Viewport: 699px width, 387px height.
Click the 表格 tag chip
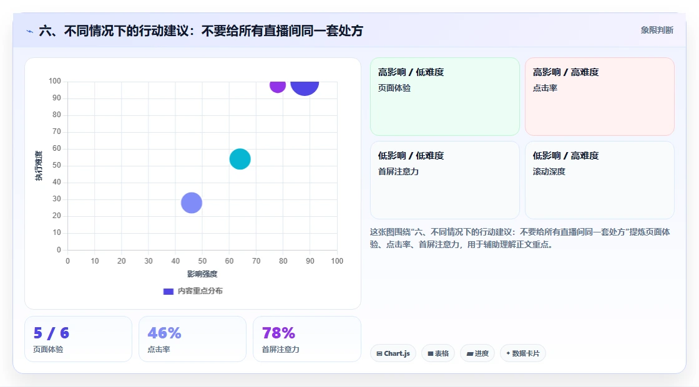pyautogui.click(x=438, y=353)
